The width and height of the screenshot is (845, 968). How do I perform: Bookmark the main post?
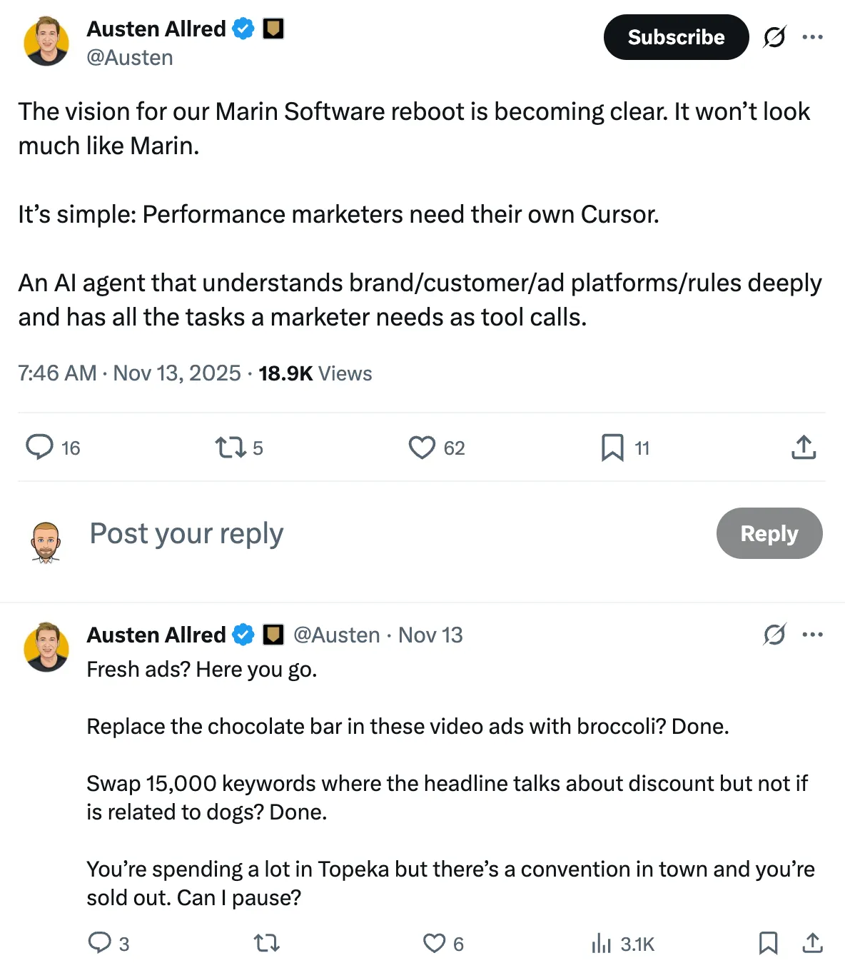pyautogui.click(x=612, y=446)
